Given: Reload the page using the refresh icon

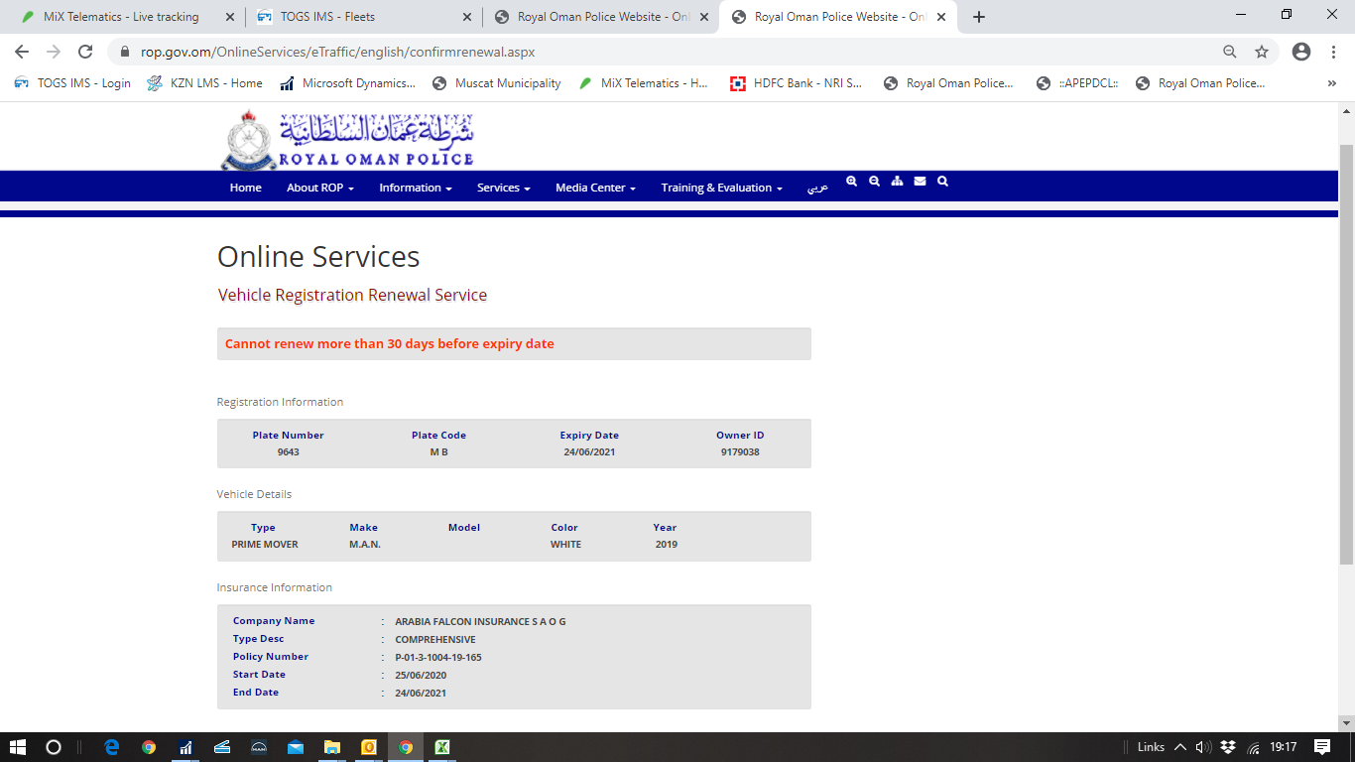Looking at the screenshot, I should coord(85,52).
